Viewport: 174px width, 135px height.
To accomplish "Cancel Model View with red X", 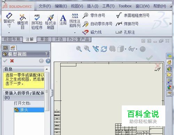I will point(12,61).
